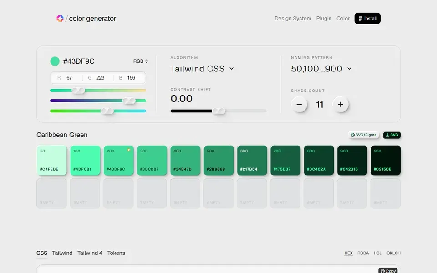The height and width of the screenshot is (273, 437).
Task: Open the Tailwind CSS algorithm dropdown
Action: pos(202,69)
